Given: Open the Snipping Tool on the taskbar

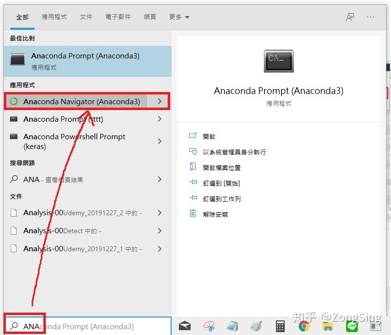Looking at the screenshot, I should point(209,326).
